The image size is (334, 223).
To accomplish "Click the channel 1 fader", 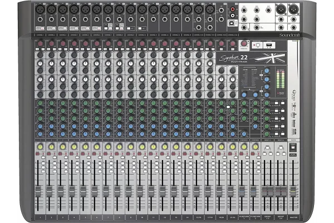I will (38, 191).
